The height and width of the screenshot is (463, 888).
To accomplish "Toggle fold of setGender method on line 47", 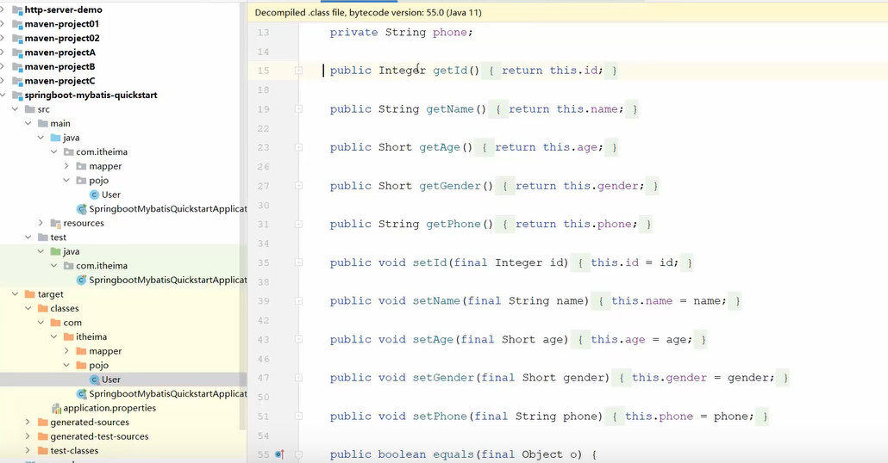I will coord(298,378).
